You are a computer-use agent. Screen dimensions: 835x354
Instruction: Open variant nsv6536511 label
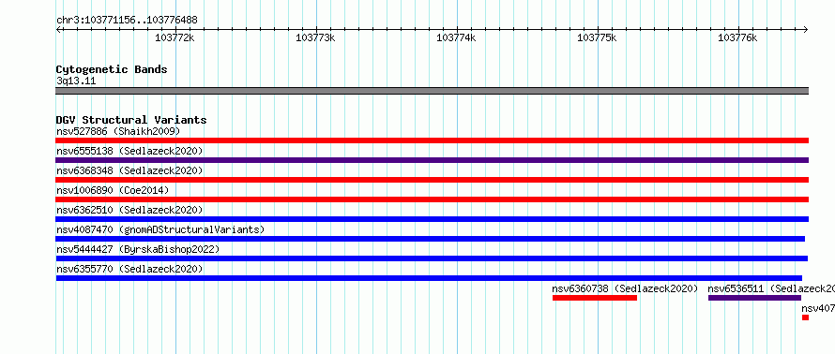pyautogui.click(x=771, y=288)
